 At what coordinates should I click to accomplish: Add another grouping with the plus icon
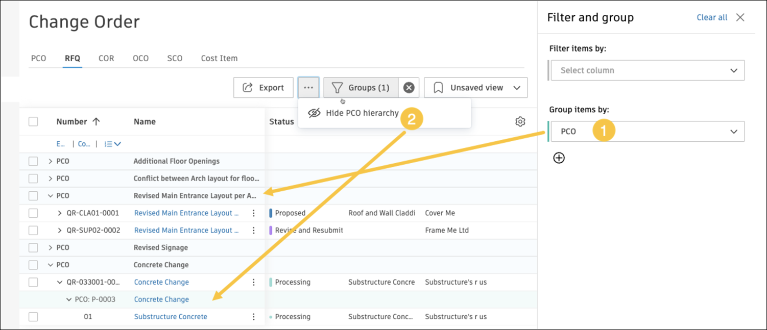click(559, 158)
